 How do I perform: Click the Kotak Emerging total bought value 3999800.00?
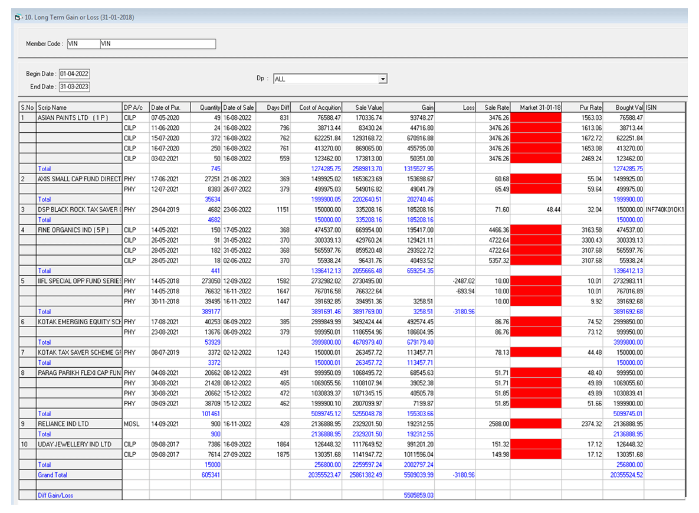(628, 342)
